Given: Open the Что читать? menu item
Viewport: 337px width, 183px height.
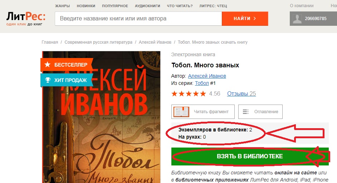Looking at the screenshot, I should pos(180,6).
